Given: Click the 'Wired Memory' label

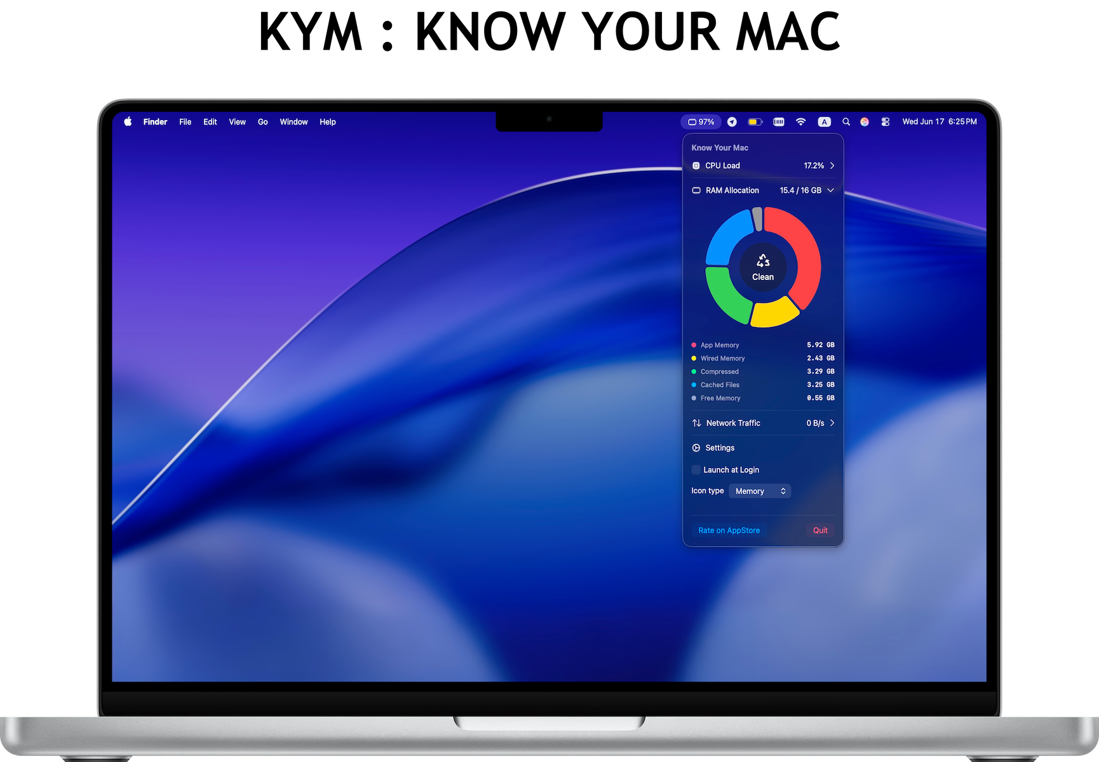Looking at the screenshot, I should tap(723, 359).
